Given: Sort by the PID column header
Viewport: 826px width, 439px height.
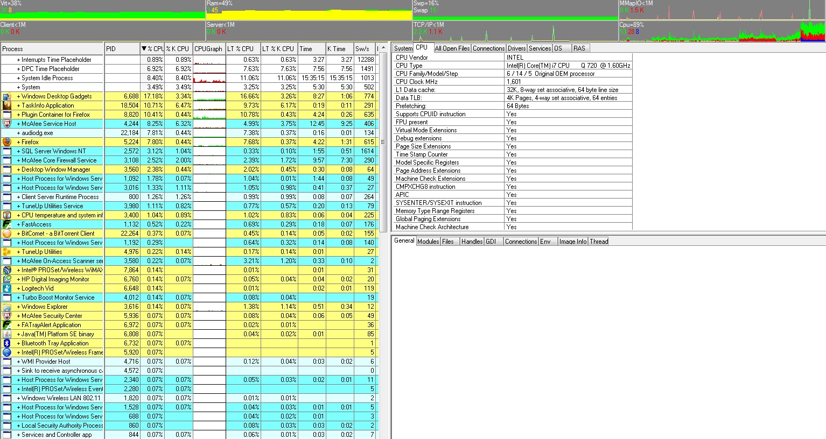Looking at the screenshot, I should tap(122, 49).
